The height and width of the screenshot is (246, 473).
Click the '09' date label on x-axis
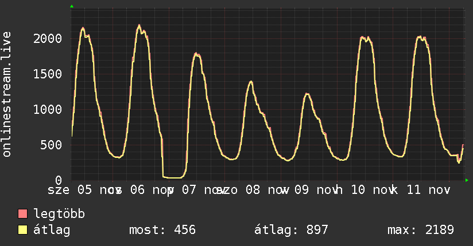302,189
